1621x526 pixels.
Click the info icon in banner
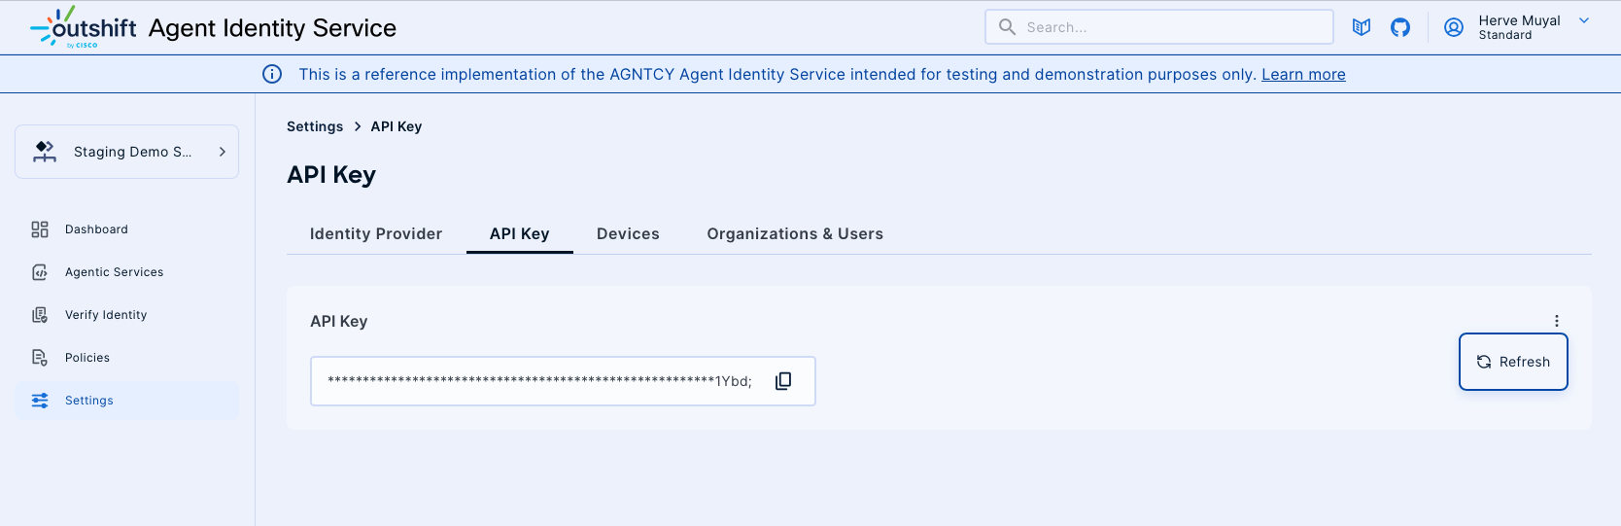(272, 74)
